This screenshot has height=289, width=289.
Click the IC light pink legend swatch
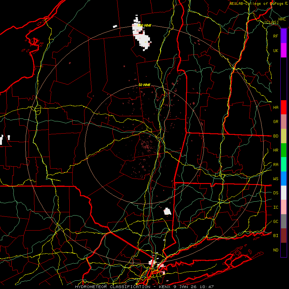[x=284, y=207]
